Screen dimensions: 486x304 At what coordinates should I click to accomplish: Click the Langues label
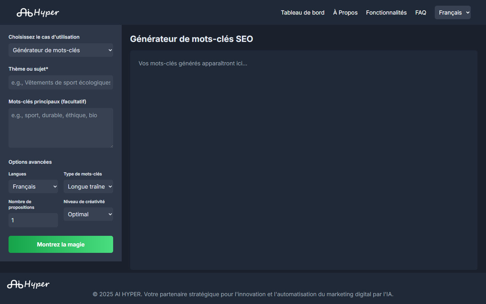[17, 174]
